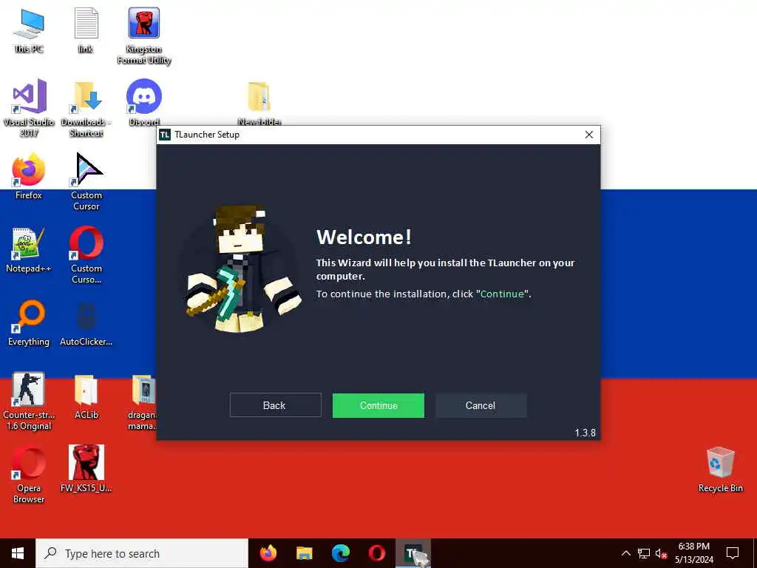
Task: Open File Explorer from the taskbar
Action: (304, 553)
